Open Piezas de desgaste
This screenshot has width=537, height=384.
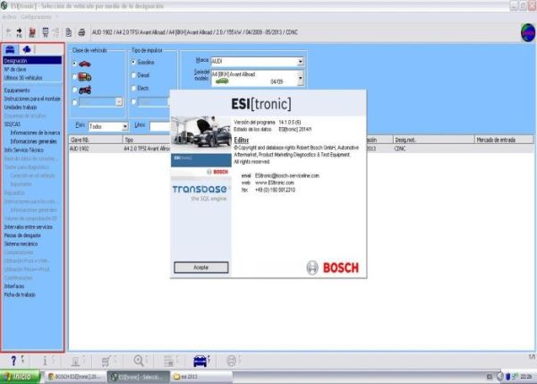(22, 235)
